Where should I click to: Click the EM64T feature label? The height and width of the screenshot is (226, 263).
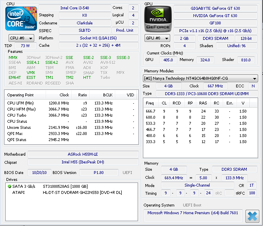(x=15, y=78)
